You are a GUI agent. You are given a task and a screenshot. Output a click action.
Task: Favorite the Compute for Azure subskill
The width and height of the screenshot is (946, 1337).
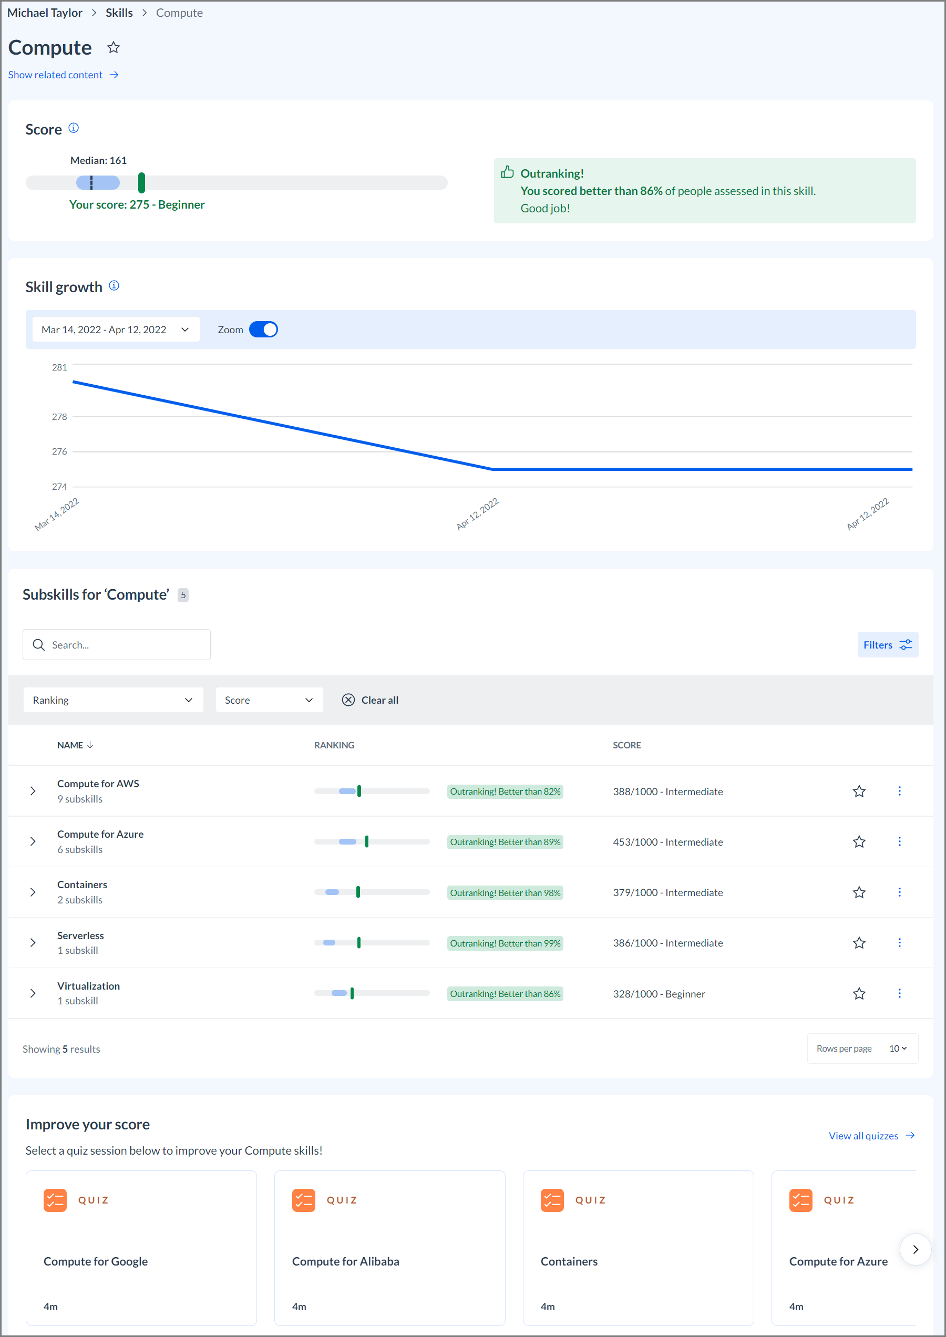(859, 841)
